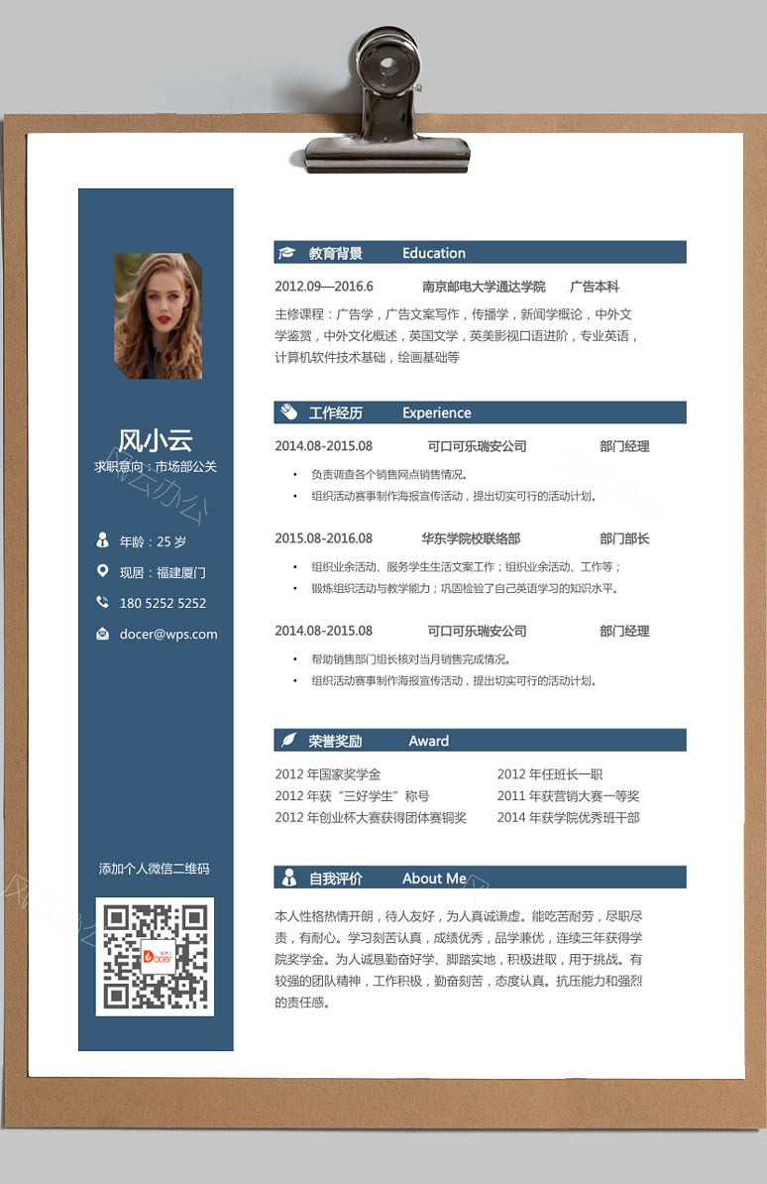Click the hand icon beside 工作经历
Viewport: 767px width, 1184px height.
coord(288,413)
